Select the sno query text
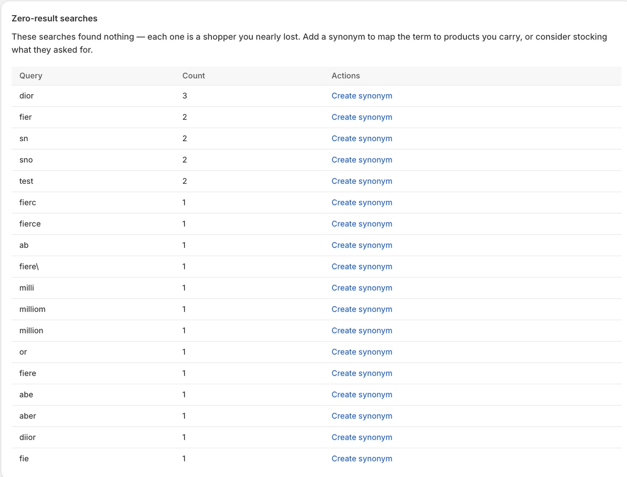Screen dimensions: 627x477 pyautogui.click(x=26, y=160)
